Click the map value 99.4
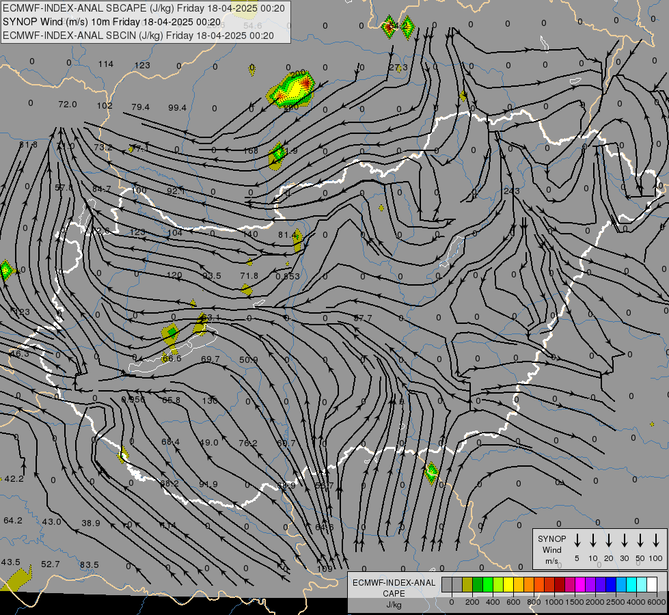 [x=177, y=107]
